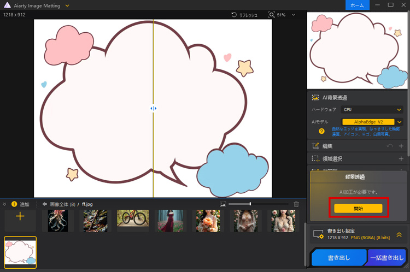Click the 追加 label text

click(25, 204)
